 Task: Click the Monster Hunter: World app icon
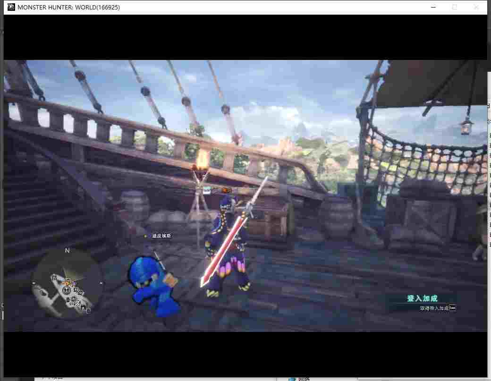coord(11,7)
